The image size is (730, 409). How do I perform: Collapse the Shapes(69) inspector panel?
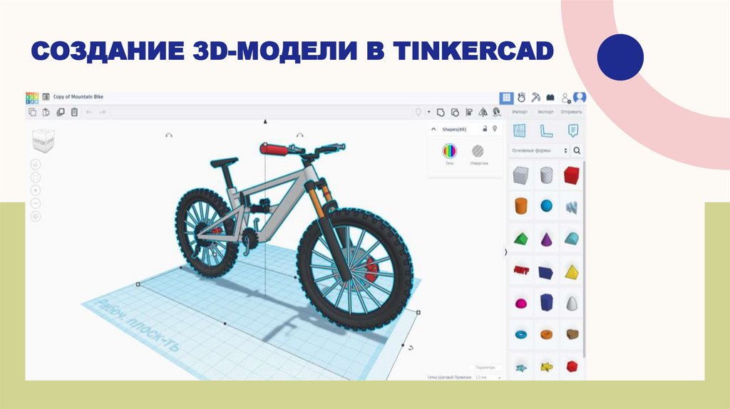click(434, 130)
